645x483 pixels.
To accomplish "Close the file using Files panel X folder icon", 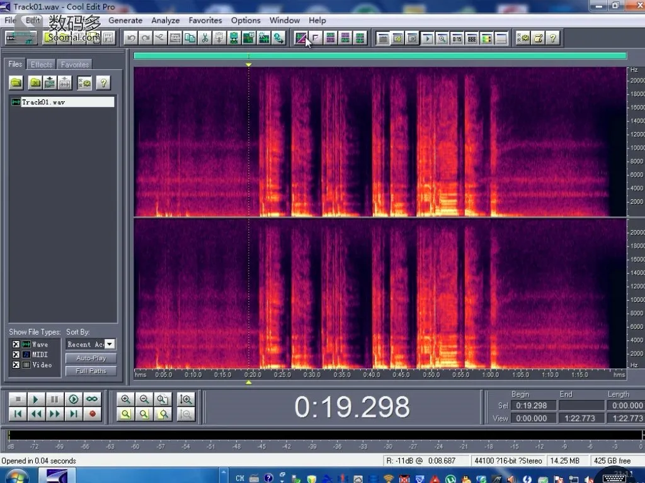I will 35,82.
